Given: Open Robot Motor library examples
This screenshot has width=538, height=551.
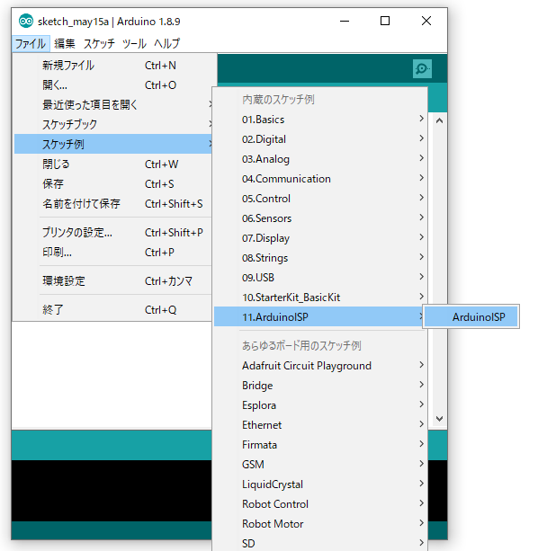Looking at the screenshot, I should click(320, 524).
